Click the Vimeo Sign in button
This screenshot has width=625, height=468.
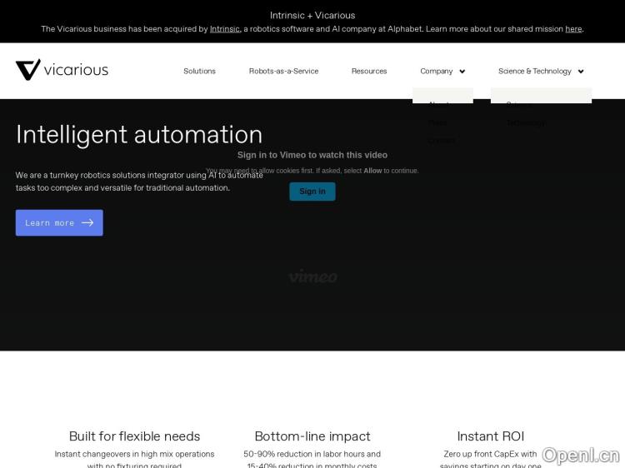click(x=312, y=192)
